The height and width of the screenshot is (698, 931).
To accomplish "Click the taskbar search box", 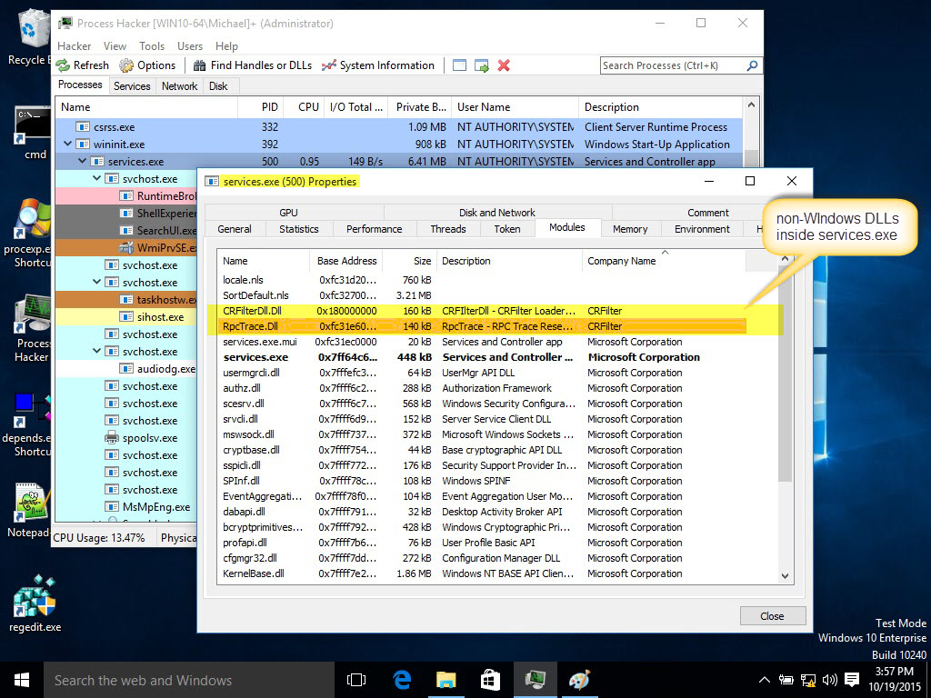I will tap(189, 680).
